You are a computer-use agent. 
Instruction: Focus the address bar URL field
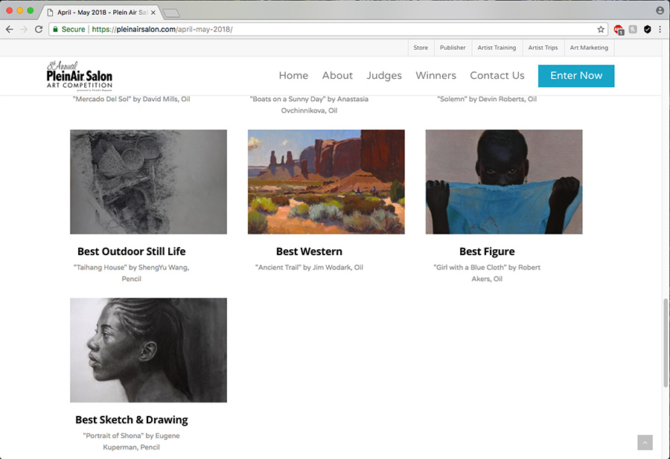329,30
